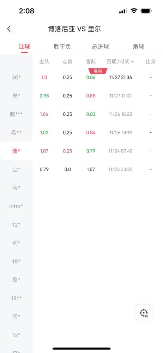Select the 角球 tab
Screen dimensions: 163x353
(x=138, y=47)
